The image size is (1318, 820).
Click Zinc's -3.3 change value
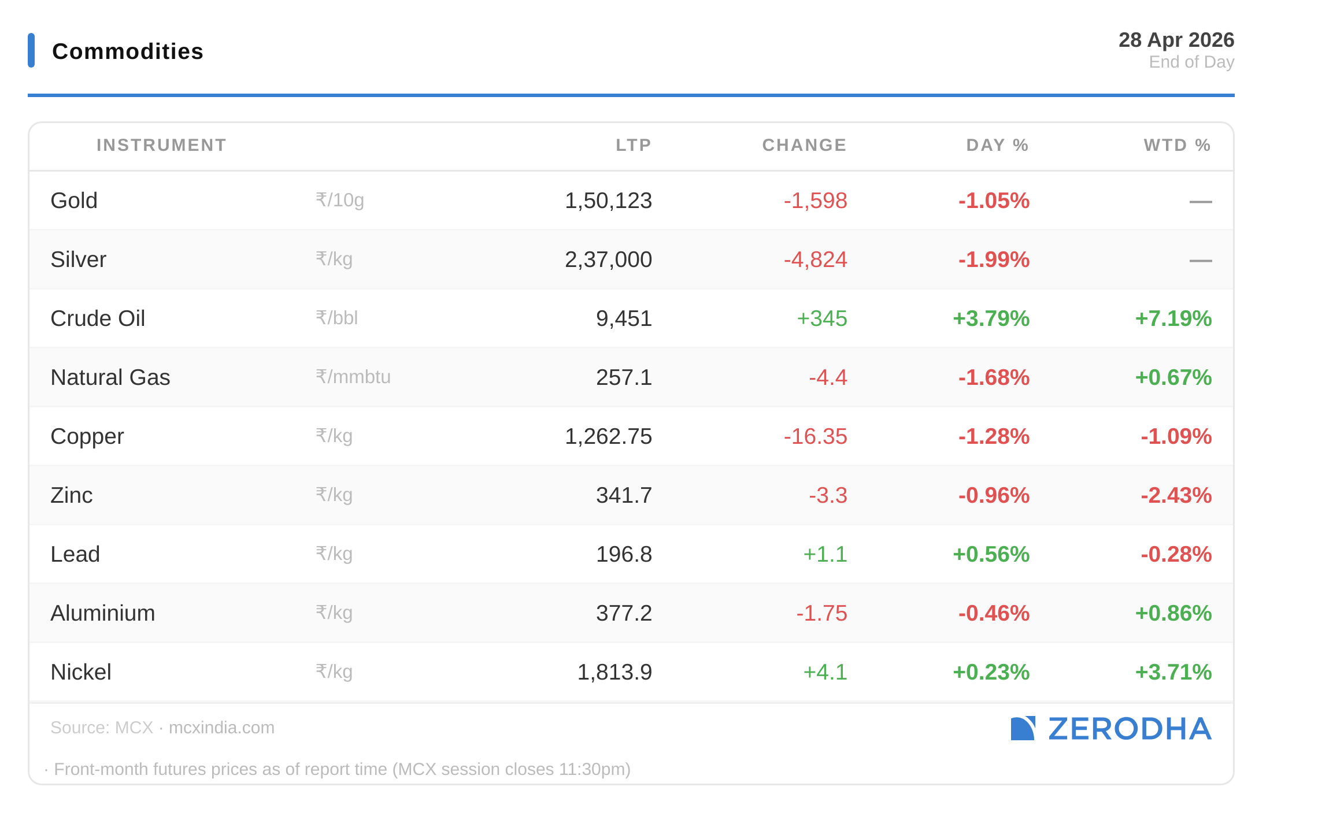(x=828, y=495)
